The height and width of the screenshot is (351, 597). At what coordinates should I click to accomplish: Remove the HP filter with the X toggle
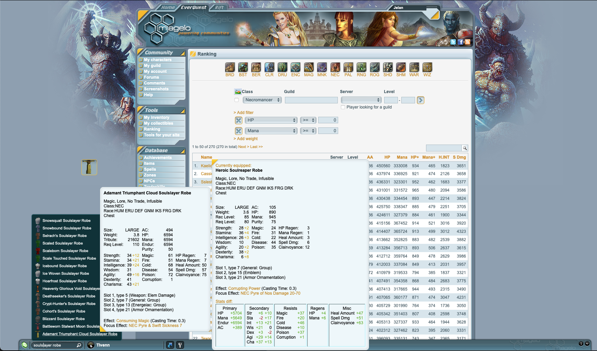[x=239, y=120]
